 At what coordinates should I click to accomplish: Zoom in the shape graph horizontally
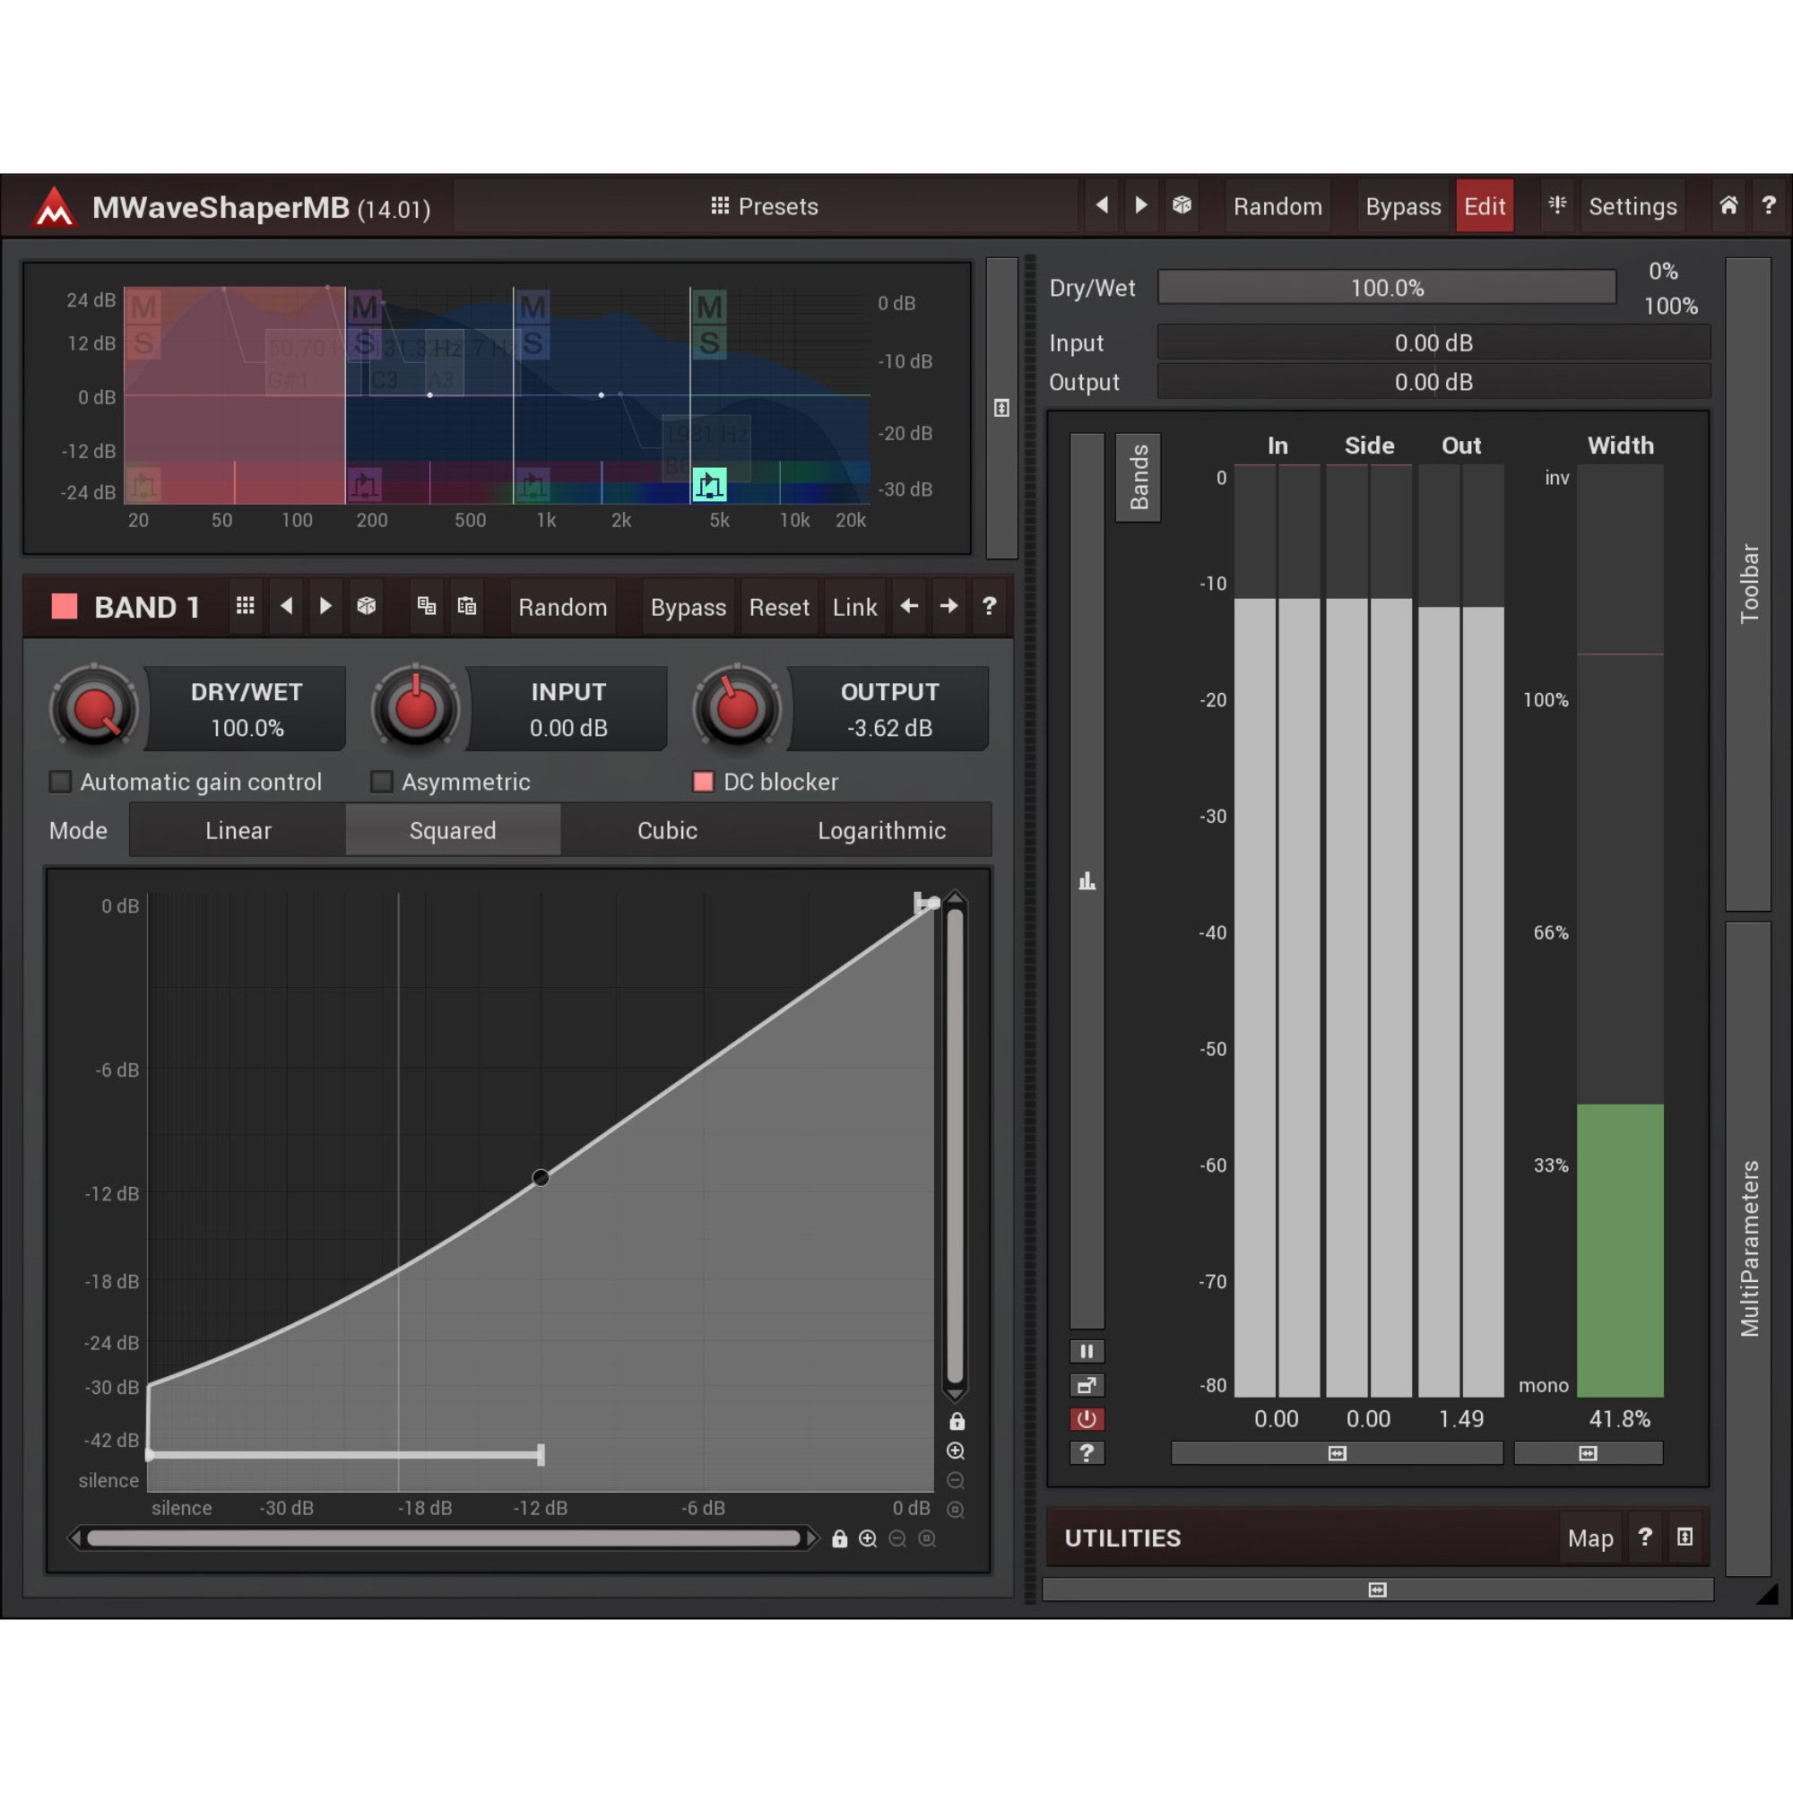click(868, 1538)
